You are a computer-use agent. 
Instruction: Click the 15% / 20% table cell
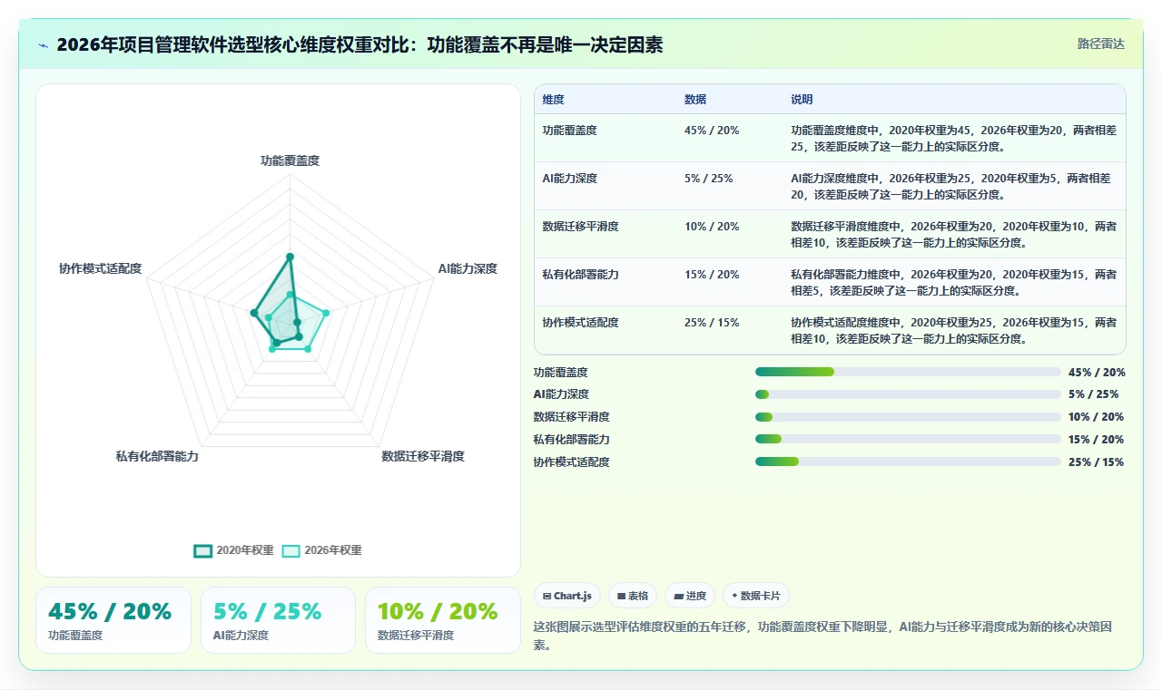tap(712, 275)
